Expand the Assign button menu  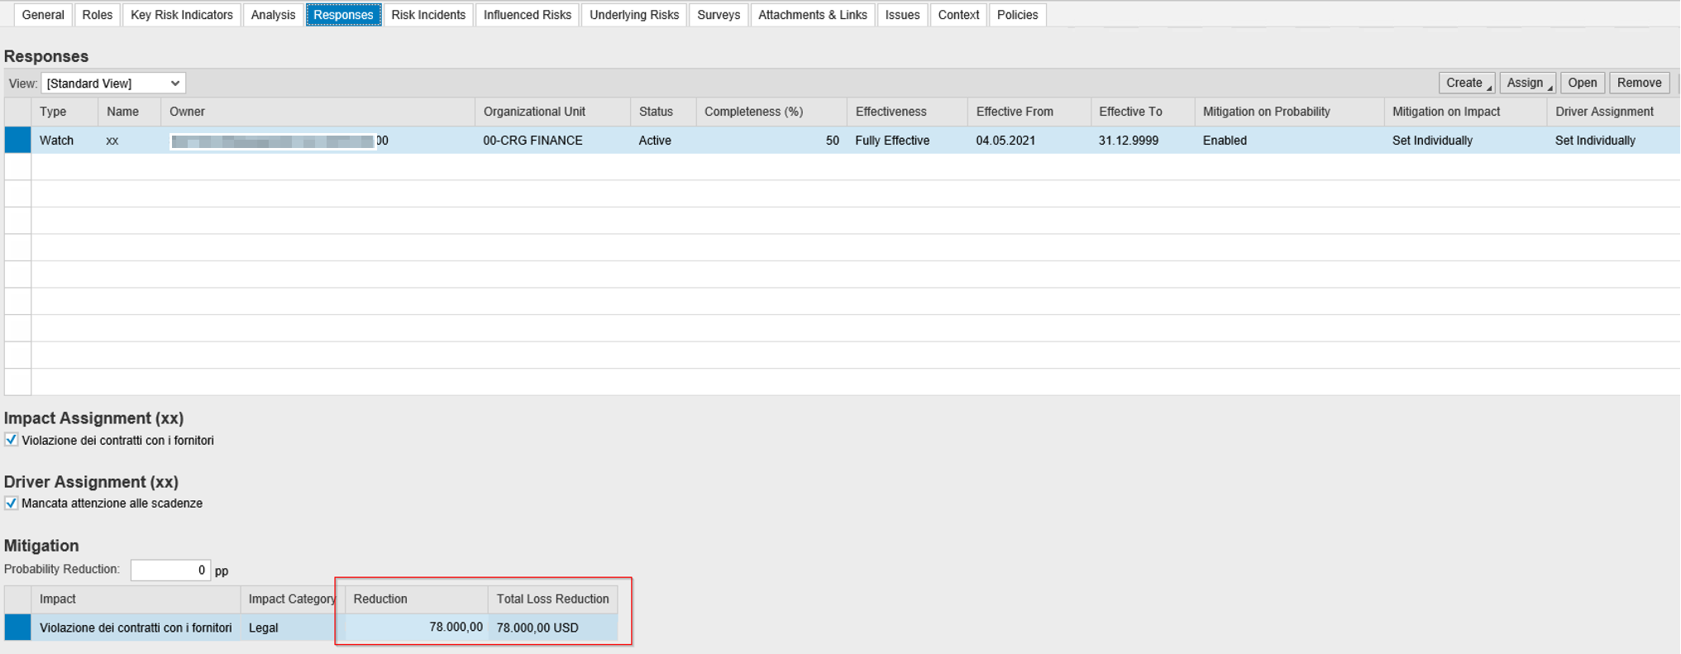(1526, 84)
